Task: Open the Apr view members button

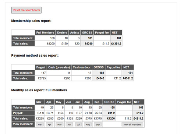Action: tap(50, 124)
